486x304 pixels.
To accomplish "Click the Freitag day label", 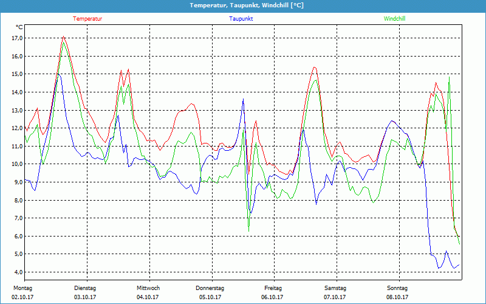I will tap(273, 288).
